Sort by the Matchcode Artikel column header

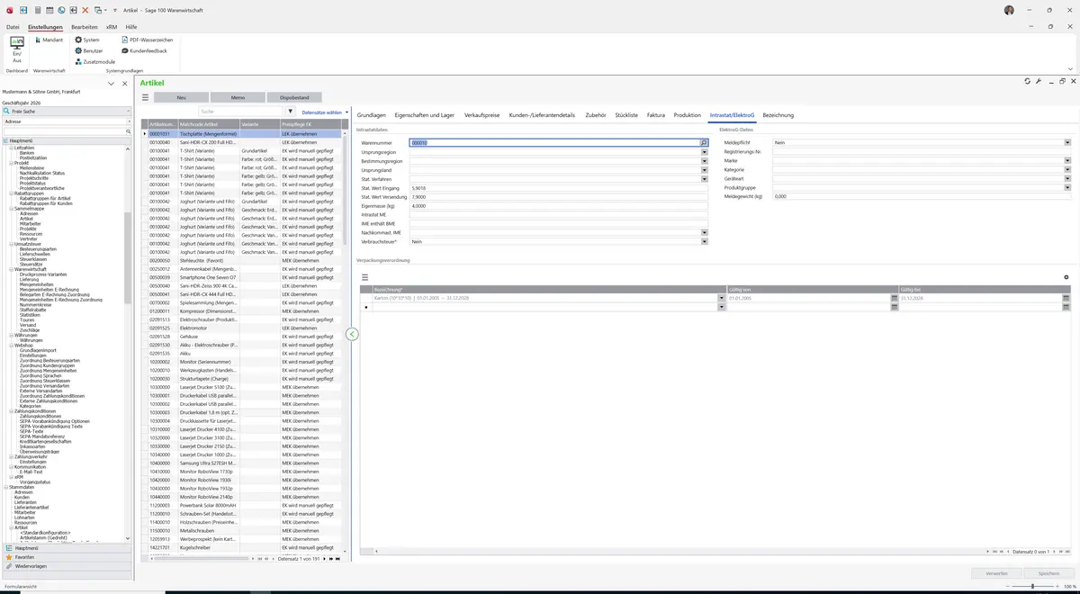coord(208,124)
